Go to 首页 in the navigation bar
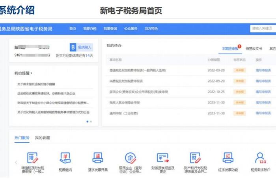This screenshot has width=276, height=185. tap(73, 28)
